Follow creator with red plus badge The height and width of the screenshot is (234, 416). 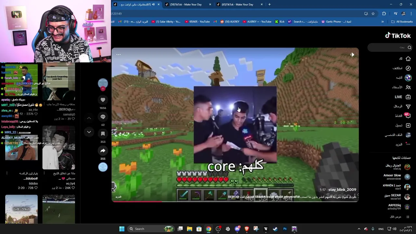[103, 89]
